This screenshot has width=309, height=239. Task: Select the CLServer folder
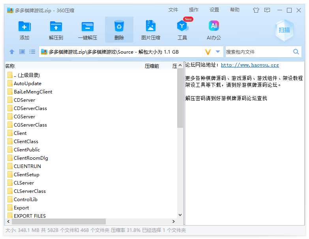(21, 183)
